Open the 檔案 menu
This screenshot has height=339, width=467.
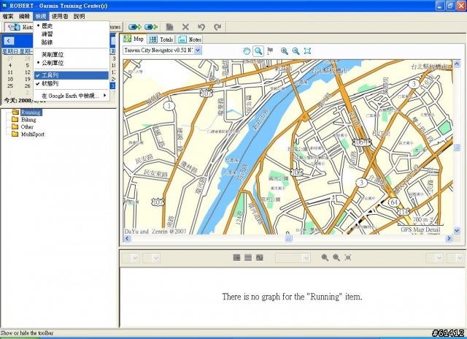point(8,16)
